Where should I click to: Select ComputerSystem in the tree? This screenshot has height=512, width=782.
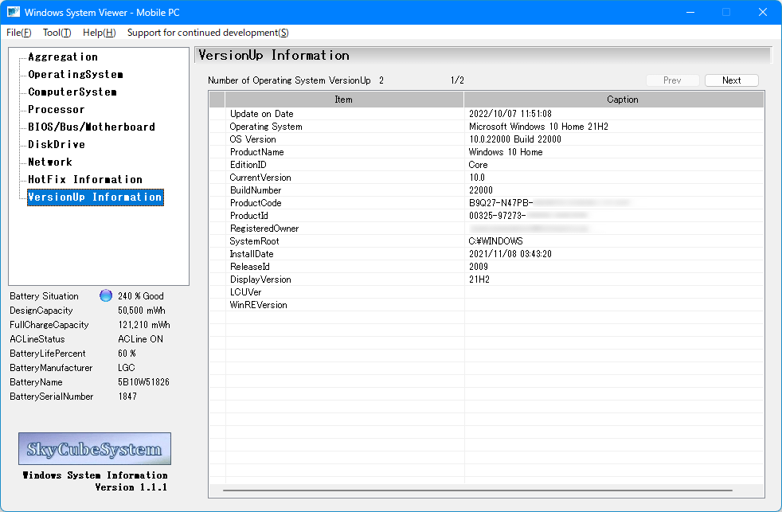tap(72, 92)
